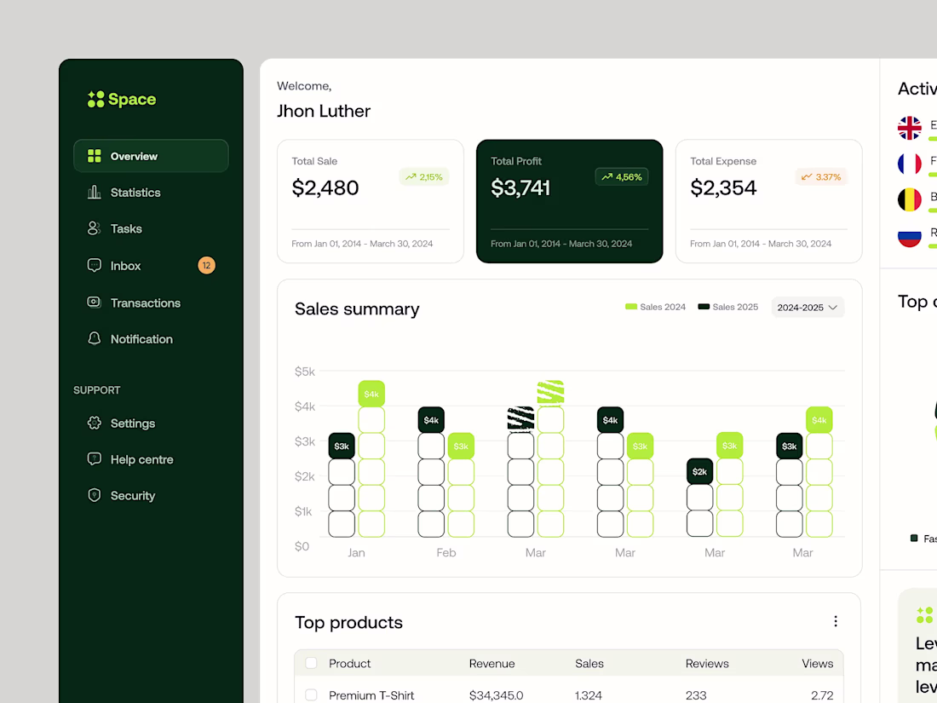The image size is (937, 703).
Task: Click the Total Profit trend arrow icon
Action: [607, 177]
